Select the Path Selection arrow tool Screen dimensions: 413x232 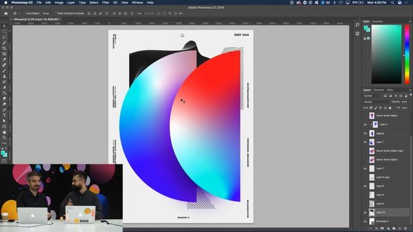point(5,121)
